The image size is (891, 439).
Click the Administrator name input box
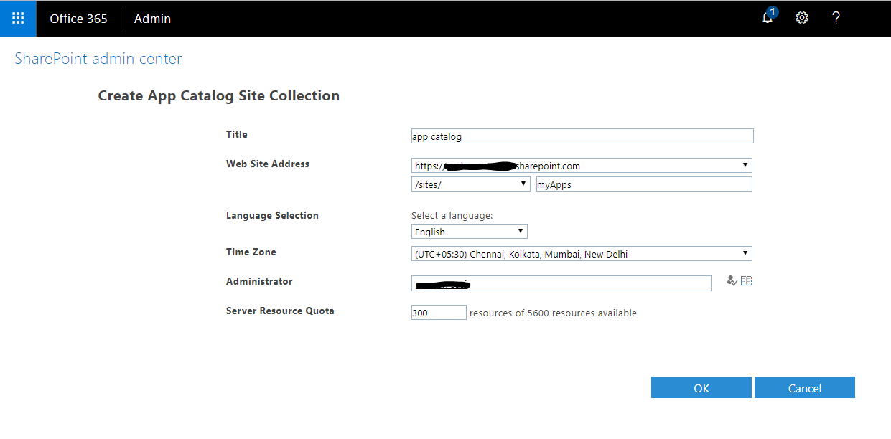561,283
